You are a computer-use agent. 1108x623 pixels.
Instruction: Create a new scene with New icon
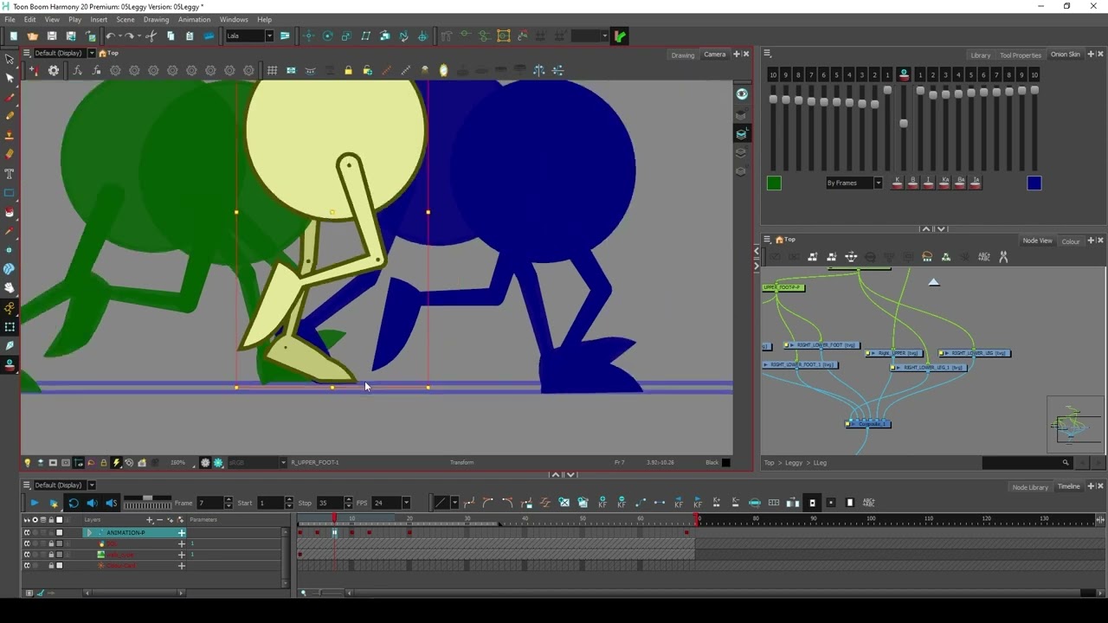point(14,36)
